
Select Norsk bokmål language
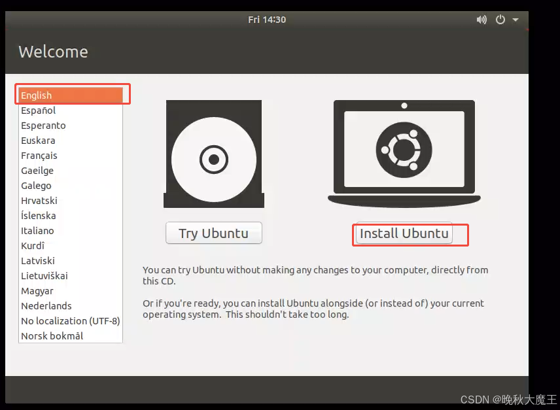click(71, 335)
